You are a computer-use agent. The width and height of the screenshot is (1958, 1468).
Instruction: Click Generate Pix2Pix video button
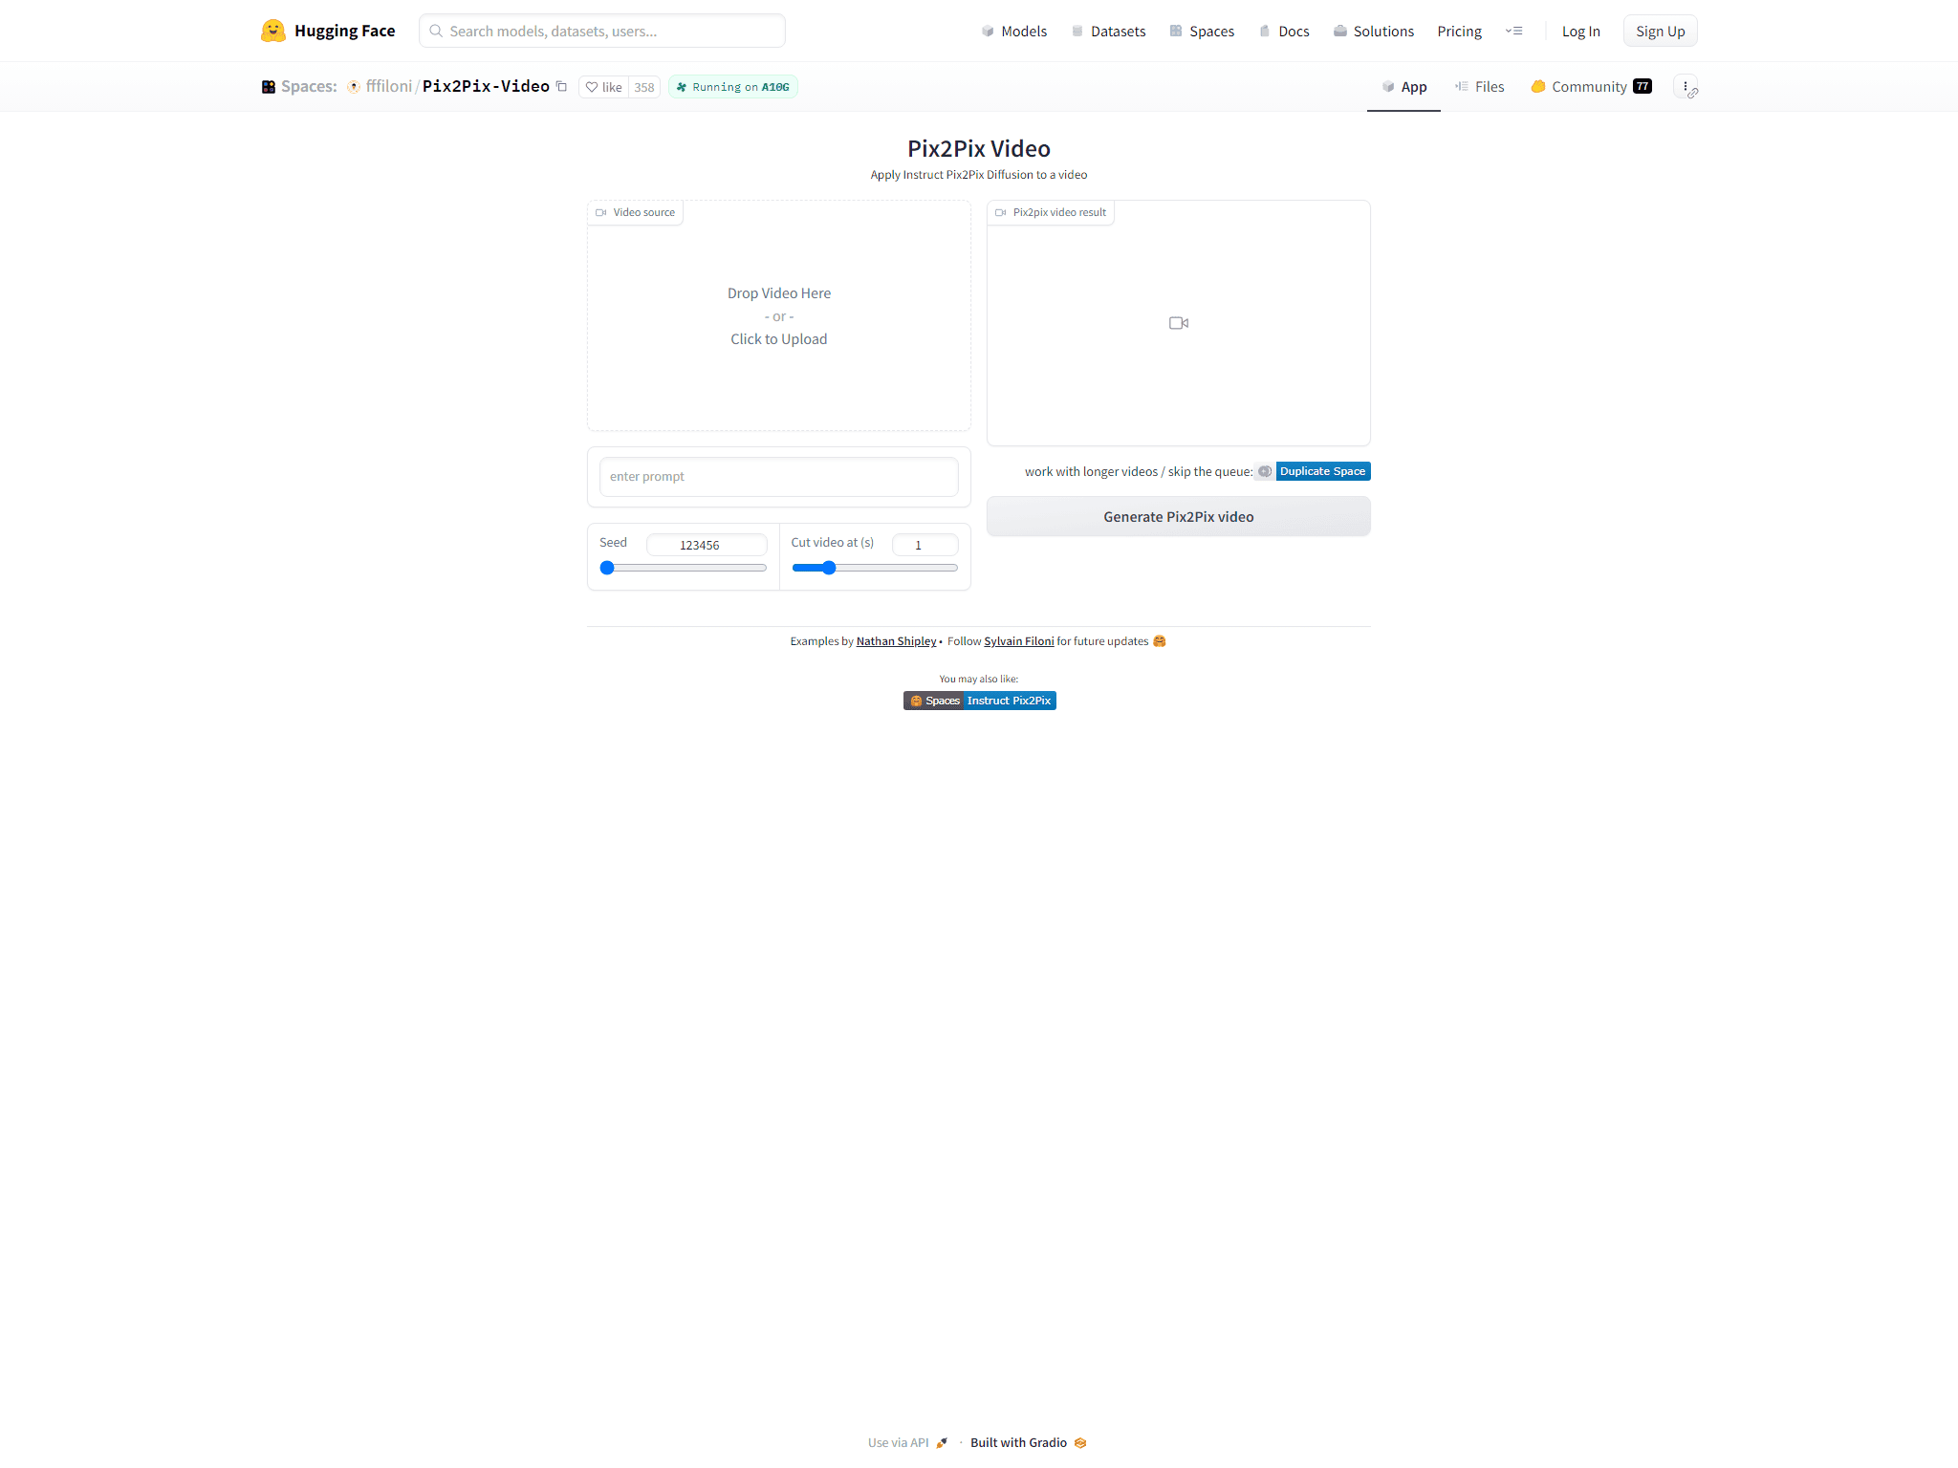pos(1179,517)
